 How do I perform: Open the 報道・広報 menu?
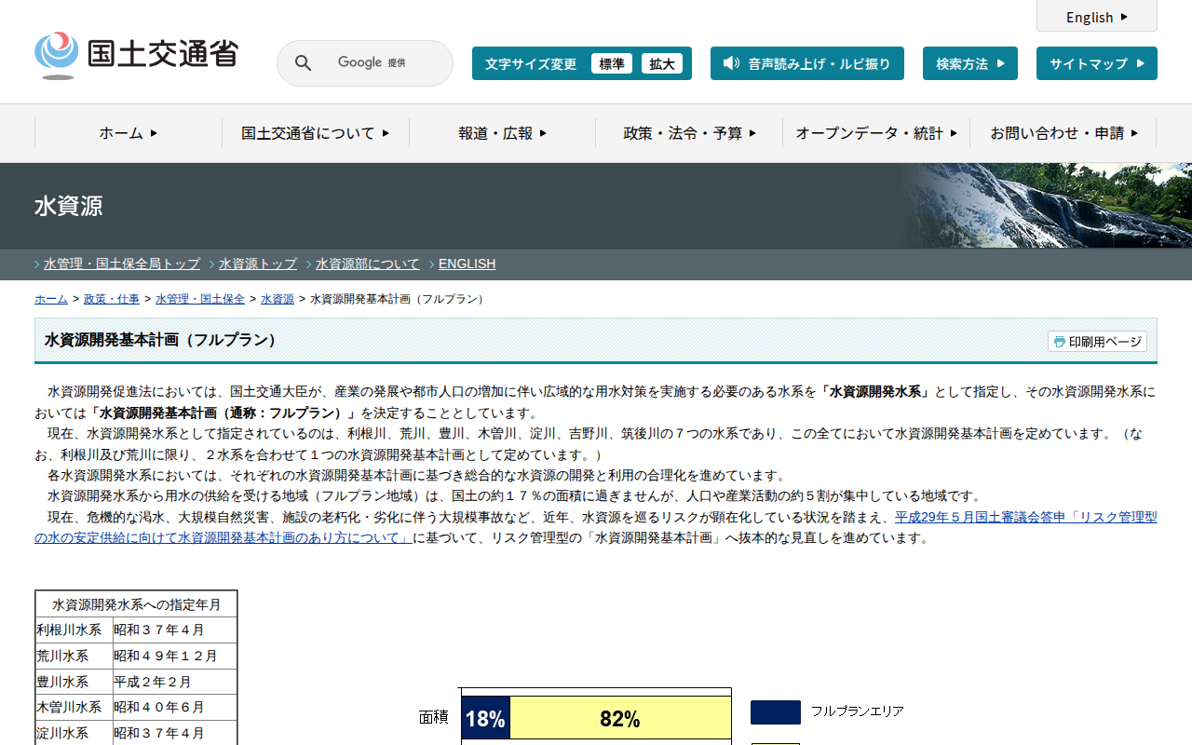click(x=503, y=133)
